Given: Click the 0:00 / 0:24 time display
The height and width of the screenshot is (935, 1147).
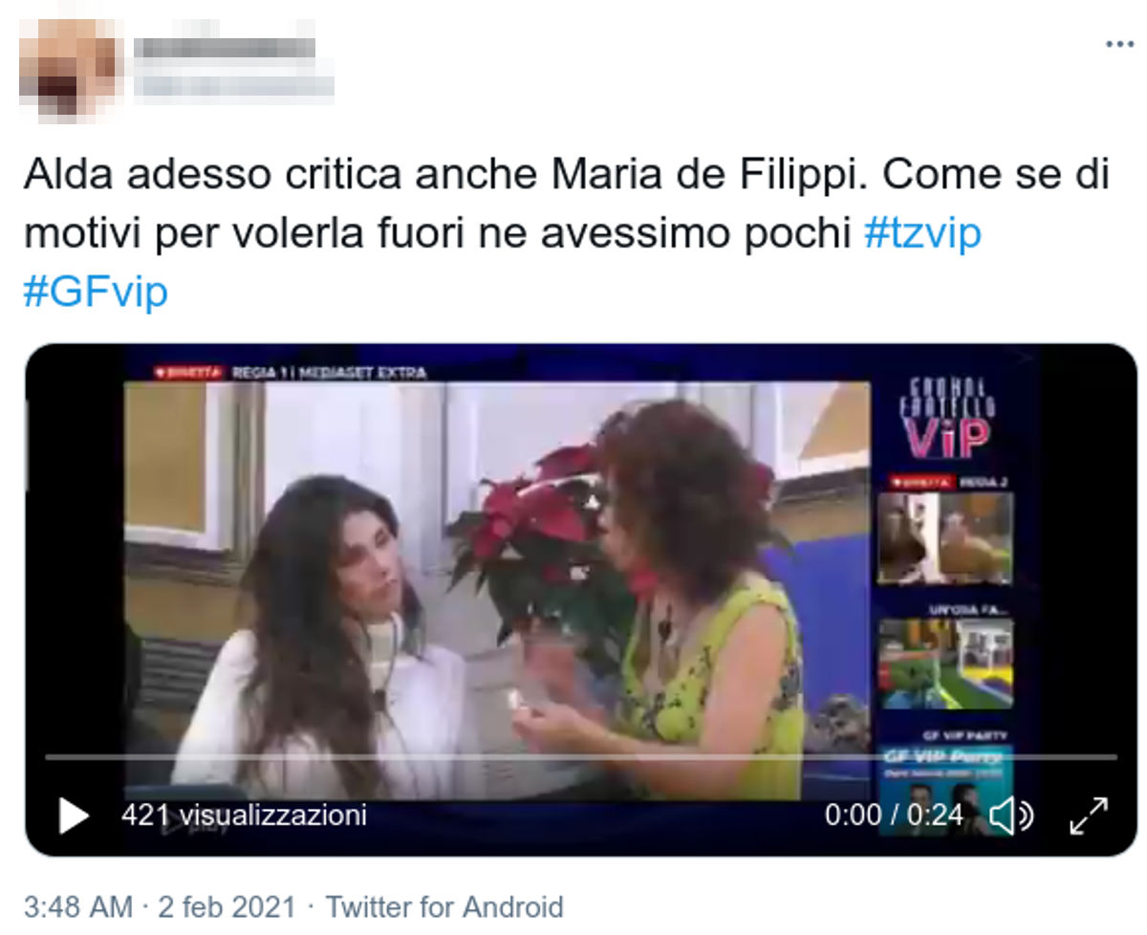Looking at the screenshot, I should coord(894,815).
